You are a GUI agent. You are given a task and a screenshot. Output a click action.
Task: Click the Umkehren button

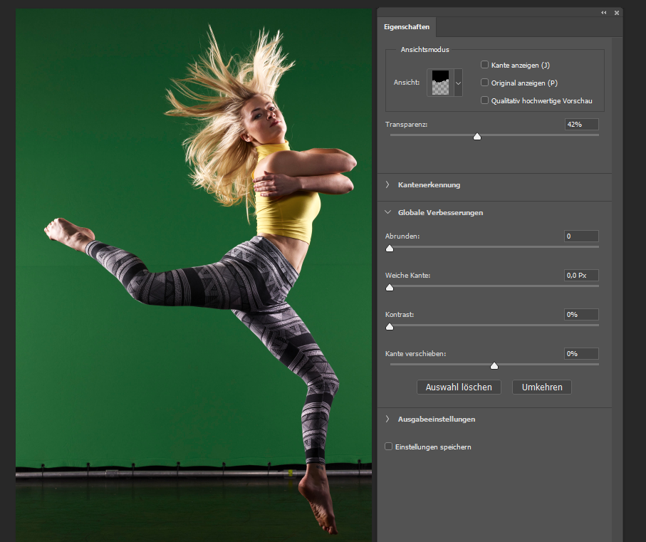(x=541, y=387)
